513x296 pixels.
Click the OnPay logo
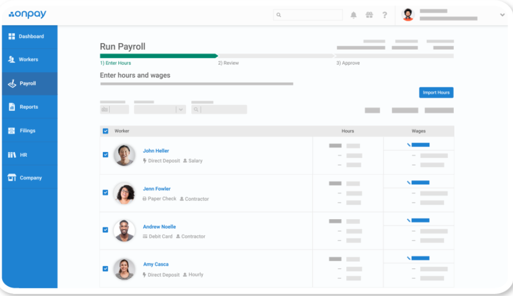[28, 14]
